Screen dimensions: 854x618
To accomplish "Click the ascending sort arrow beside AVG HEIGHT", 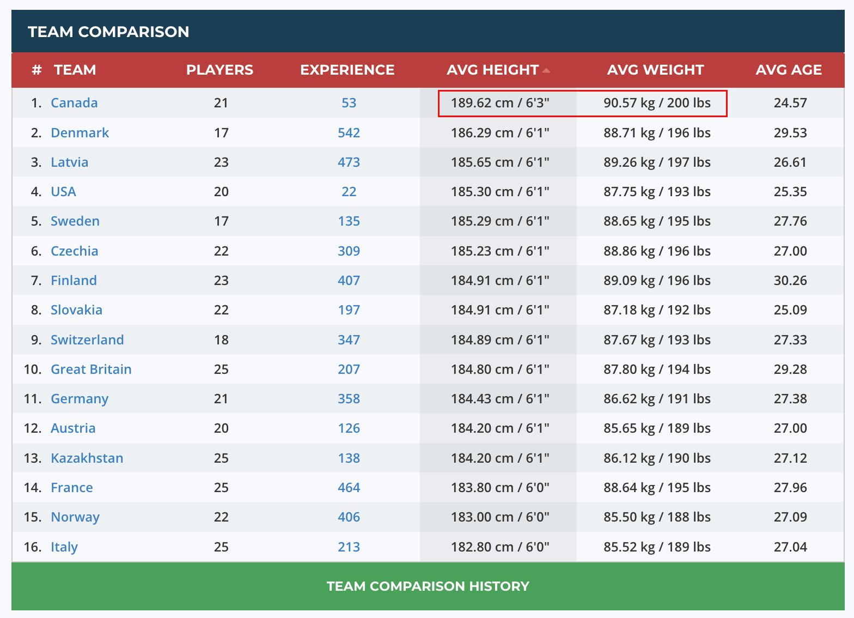I will tap(546, 71).
